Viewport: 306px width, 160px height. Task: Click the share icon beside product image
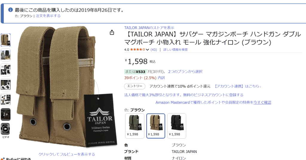coord(112,32)
